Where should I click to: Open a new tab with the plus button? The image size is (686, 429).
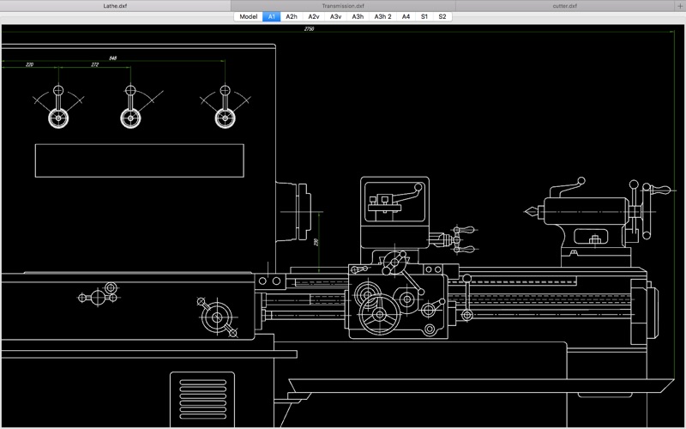(680, 6)
